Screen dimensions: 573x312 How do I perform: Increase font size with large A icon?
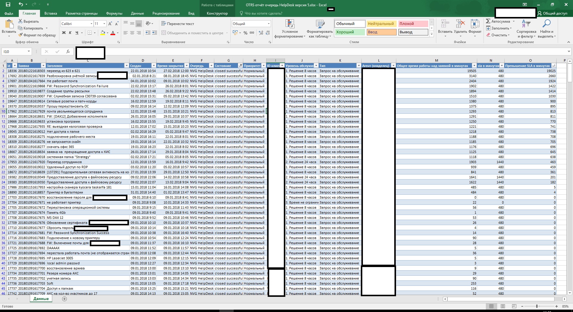pos(110,24)
